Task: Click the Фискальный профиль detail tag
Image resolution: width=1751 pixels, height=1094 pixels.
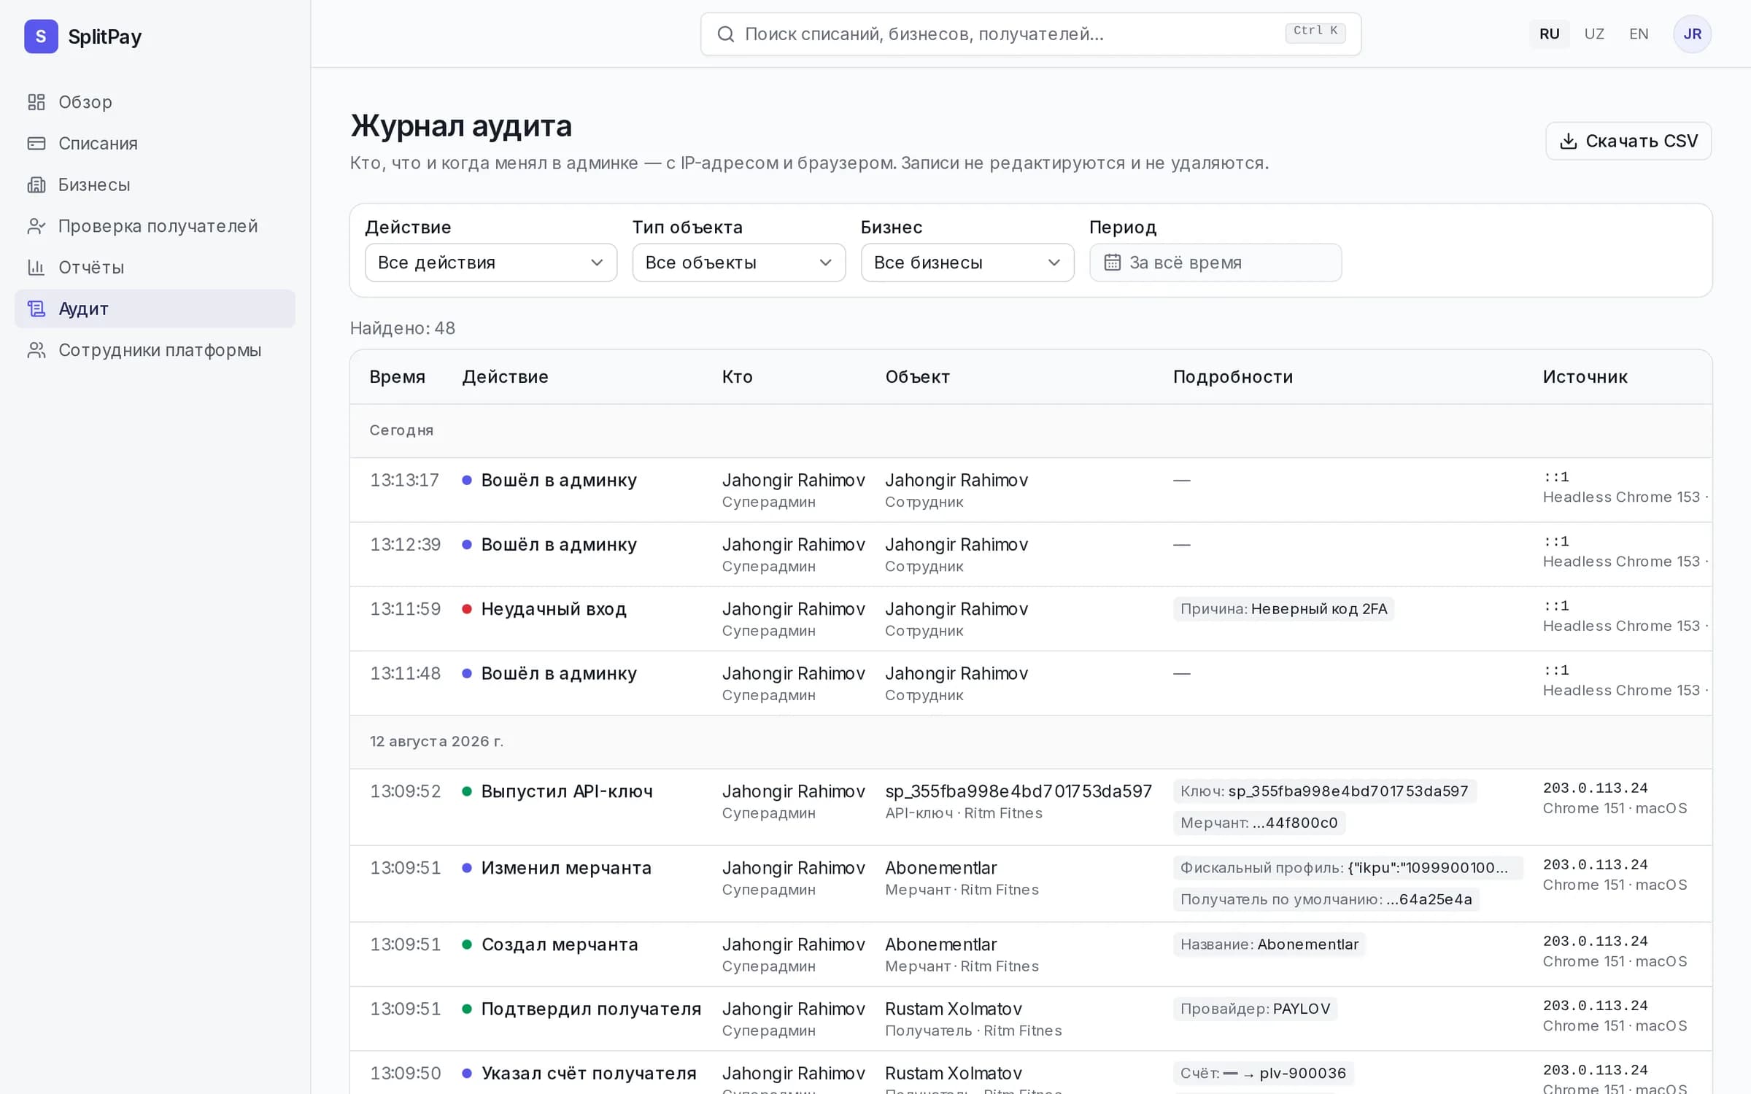Action: 1347,868
